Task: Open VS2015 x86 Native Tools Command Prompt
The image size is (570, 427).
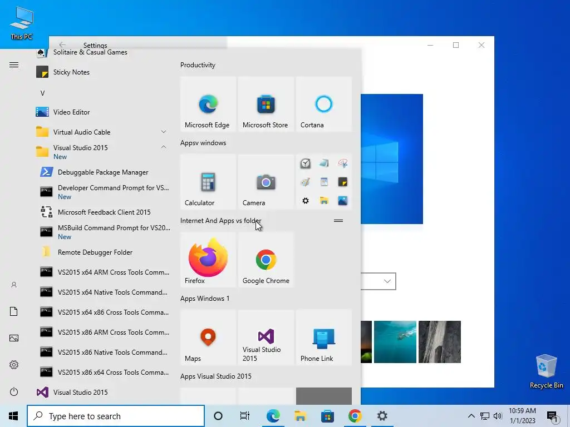Action: pos(103,352)
